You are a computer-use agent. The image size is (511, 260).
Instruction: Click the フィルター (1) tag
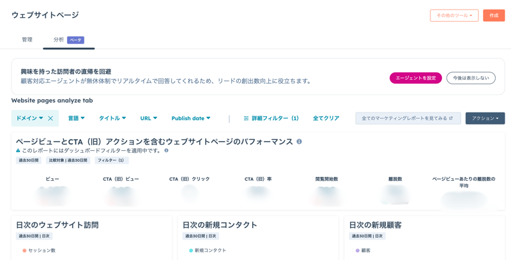(112, 160)
